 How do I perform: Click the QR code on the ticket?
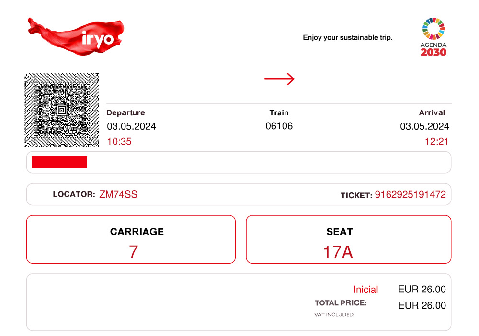(x=62, y=110)
